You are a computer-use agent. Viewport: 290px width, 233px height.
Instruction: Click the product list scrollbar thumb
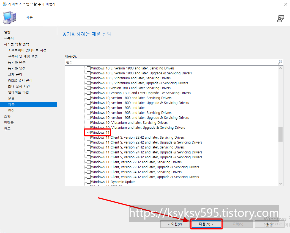coord(281,134)
